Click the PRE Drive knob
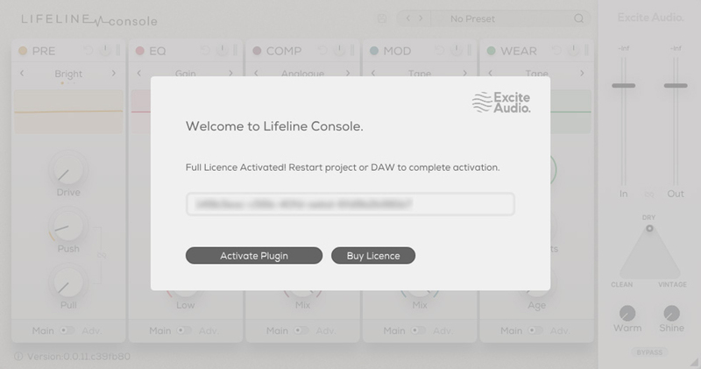The image size is (701, 369). [68, 170]
